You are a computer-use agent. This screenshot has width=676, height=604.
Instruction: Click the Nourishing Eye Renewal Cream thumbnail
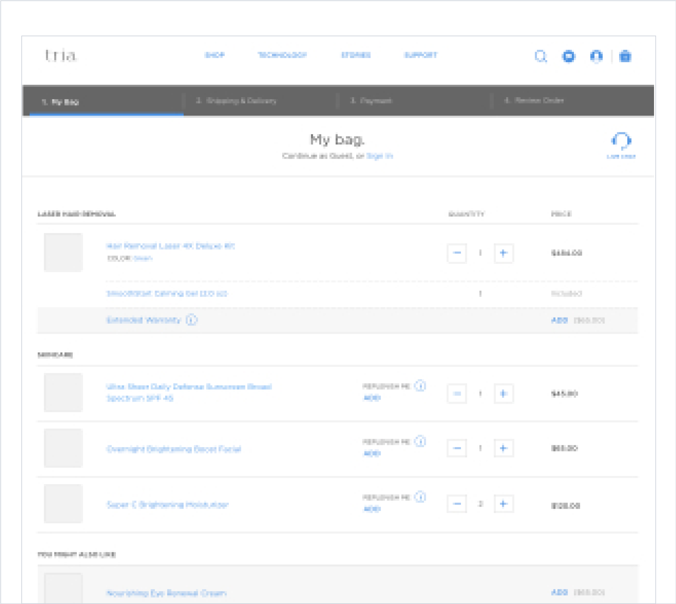[x=63, y=588]
